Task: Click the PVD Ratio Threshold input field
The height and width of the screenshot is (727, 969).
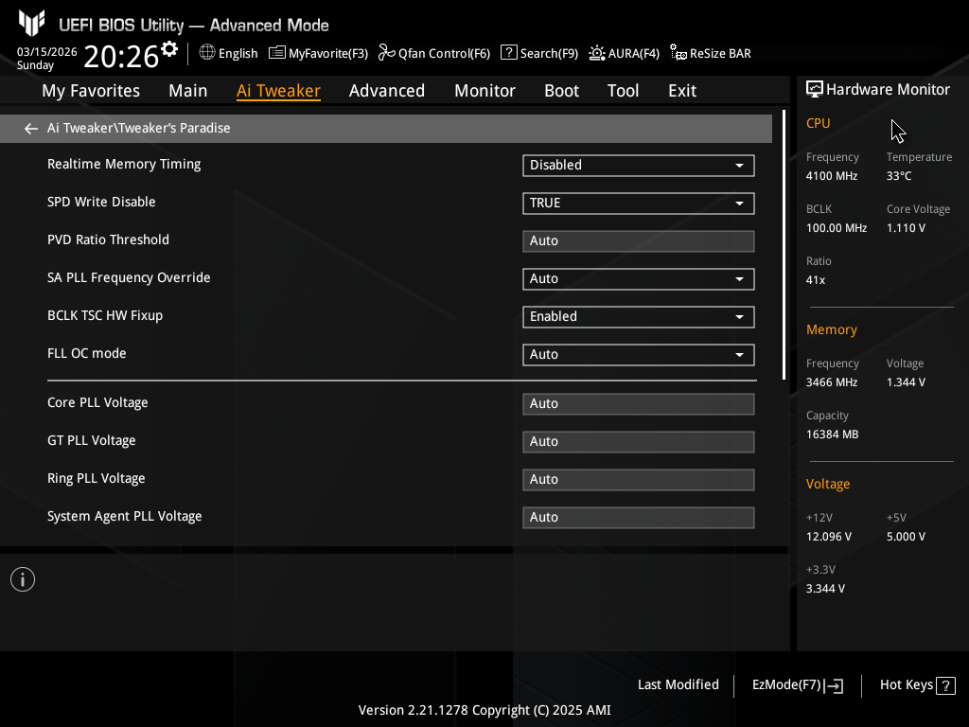Action: (639, 241)
